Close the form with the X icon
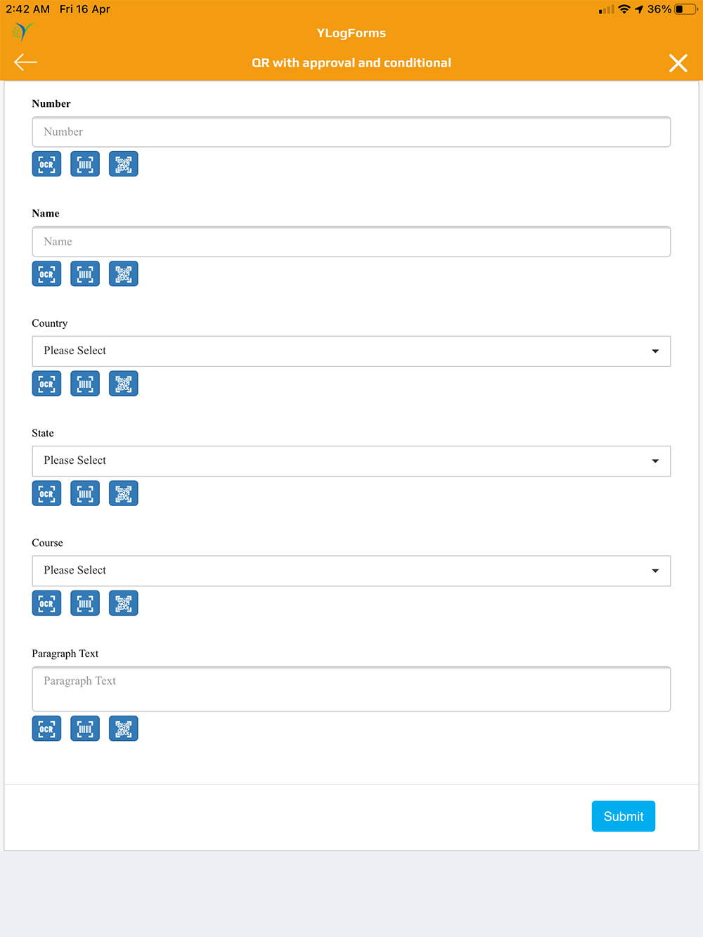703x937 pixels. tap(678, 63)
